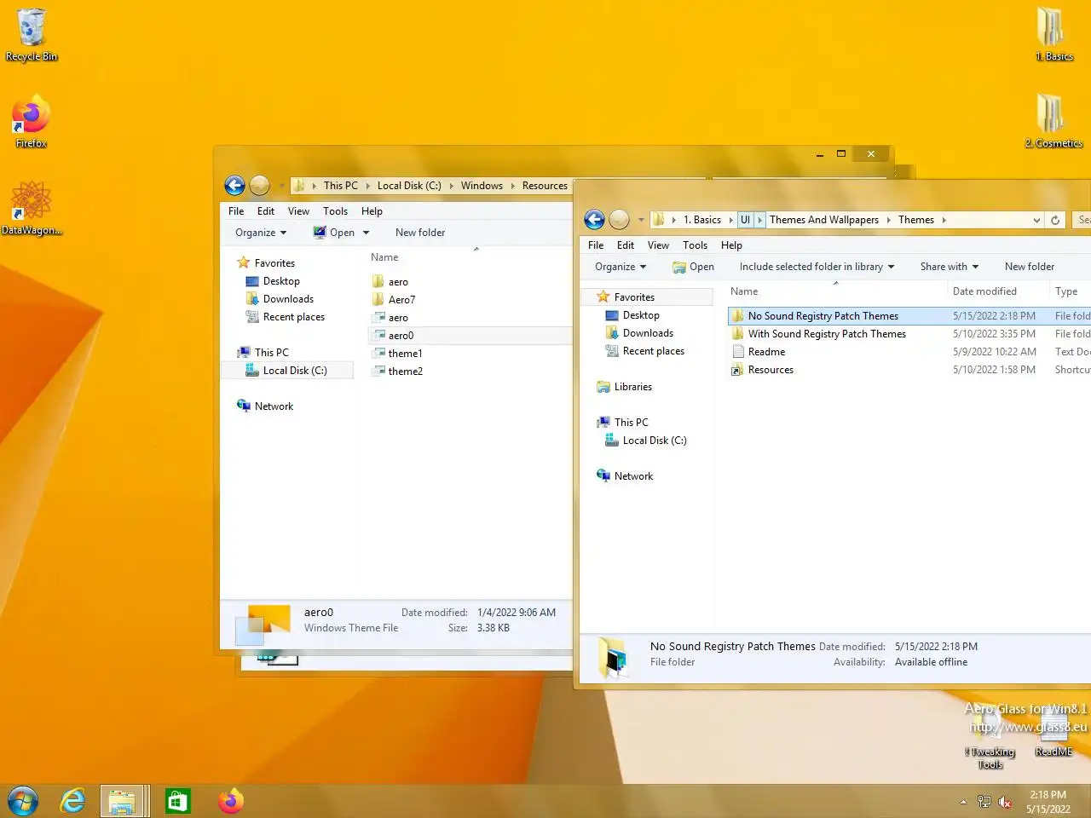Select the aero0 theme file

click(401, 336)
